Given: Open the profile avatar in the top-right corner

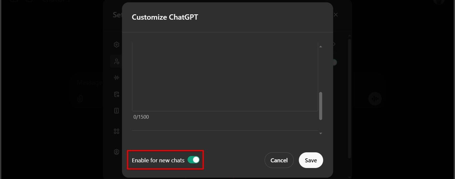Looking at the screenshot, I should [439, 1].
